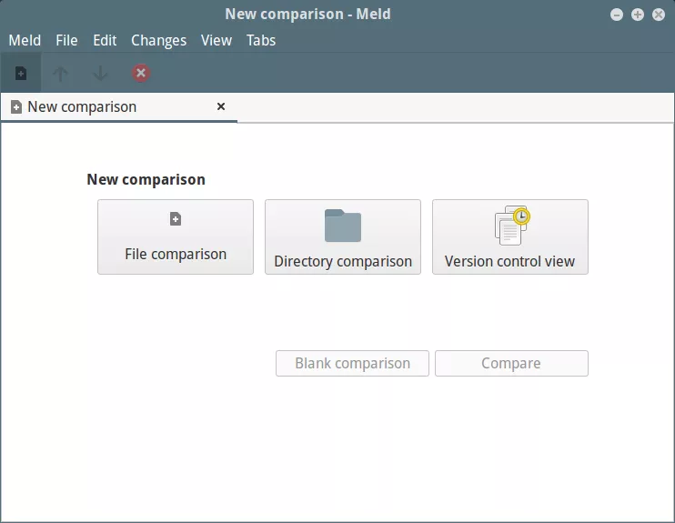The image size is (675, 523).
Task: Close the Meld window
Action: (x=658, y=15)
